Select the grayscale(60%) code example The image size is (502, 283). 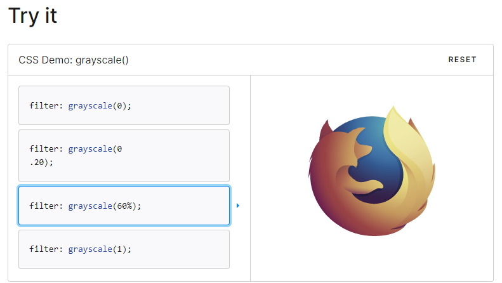[124, 206]
